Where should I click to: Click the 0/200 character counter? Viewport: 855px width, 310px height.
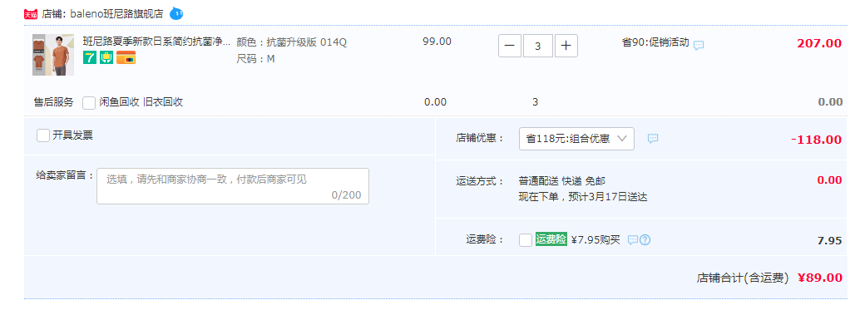point(346,195)
